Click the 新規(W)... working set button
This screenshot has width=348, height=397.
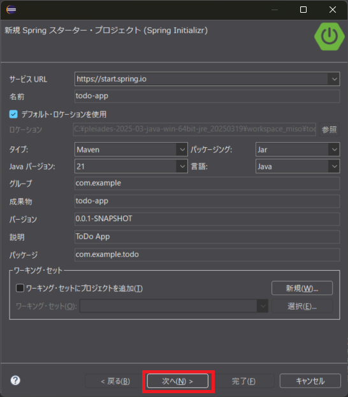click(x=302, y=288)
